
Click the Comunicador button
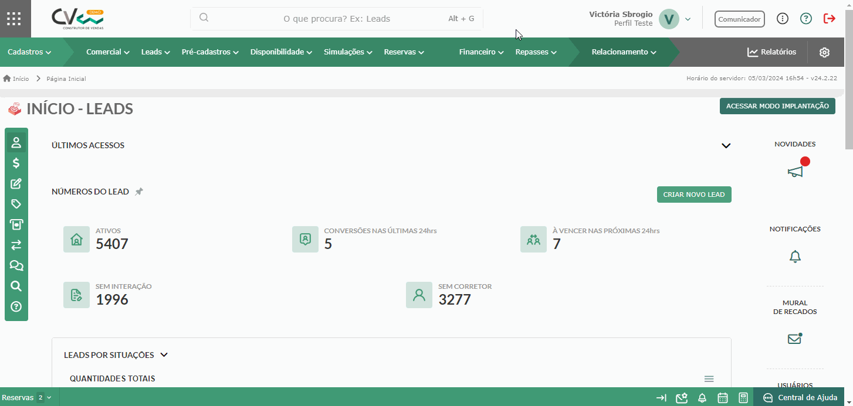click(740, 19)
